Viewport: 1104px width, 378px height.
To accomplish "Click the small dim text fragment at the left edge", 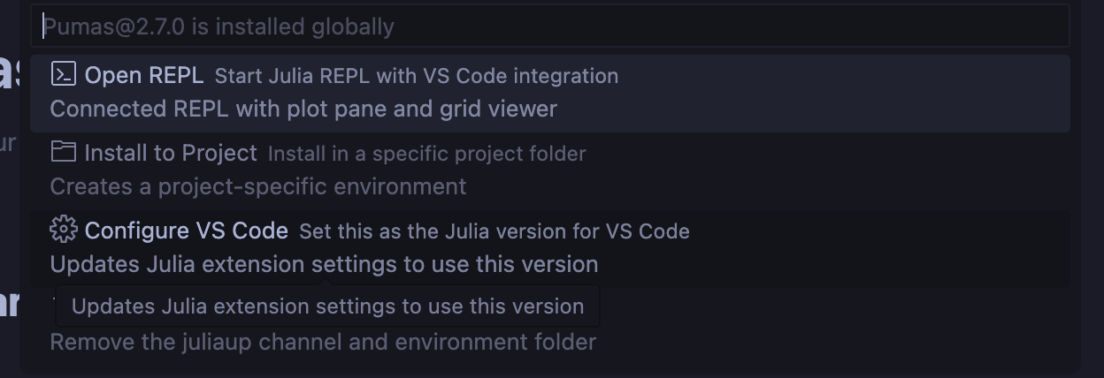I will [x=7, y=142].
